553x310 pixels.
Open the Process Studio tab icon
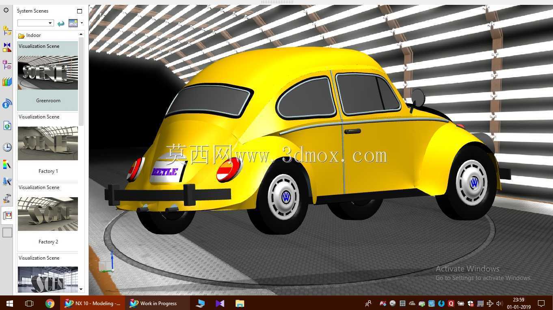7,181
